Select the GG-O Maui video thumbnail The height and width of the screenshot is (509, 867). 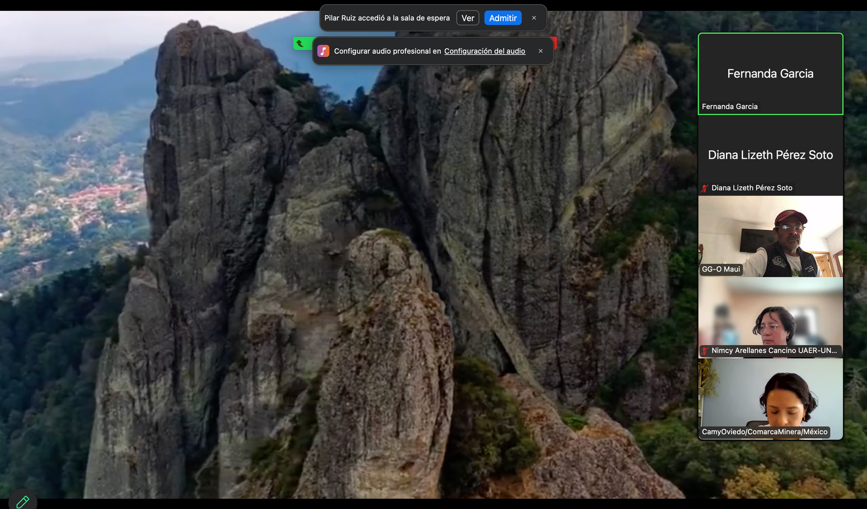click(771, 236)
